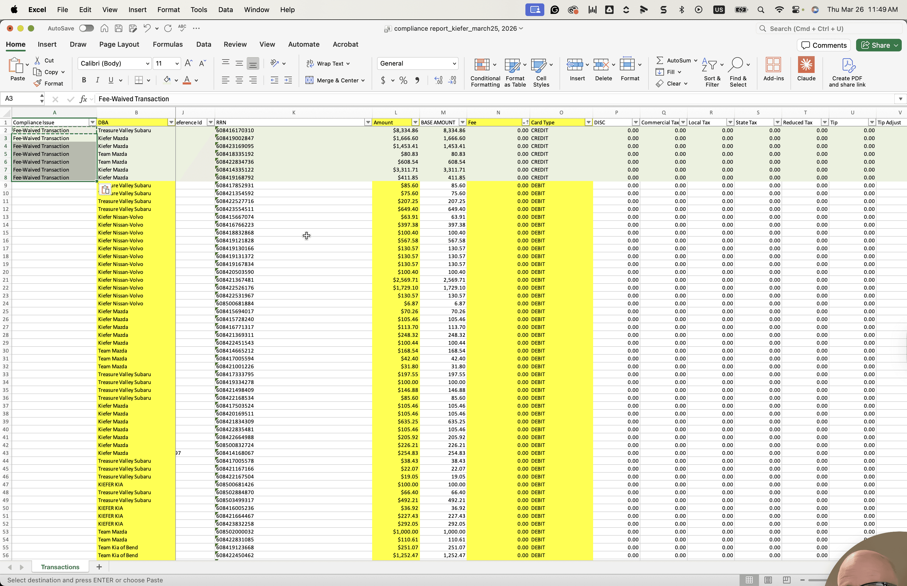Click the Save icon in title bar

[x=118, y=28]
